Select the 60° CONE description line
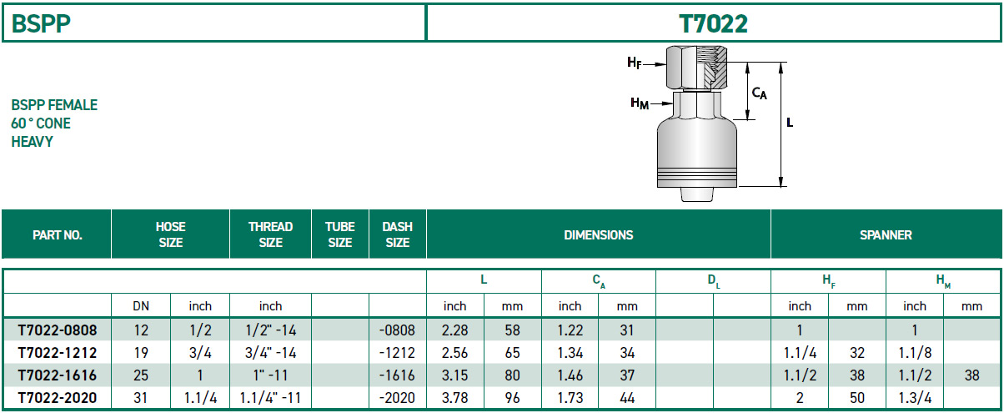 click(x=41, y=123)
